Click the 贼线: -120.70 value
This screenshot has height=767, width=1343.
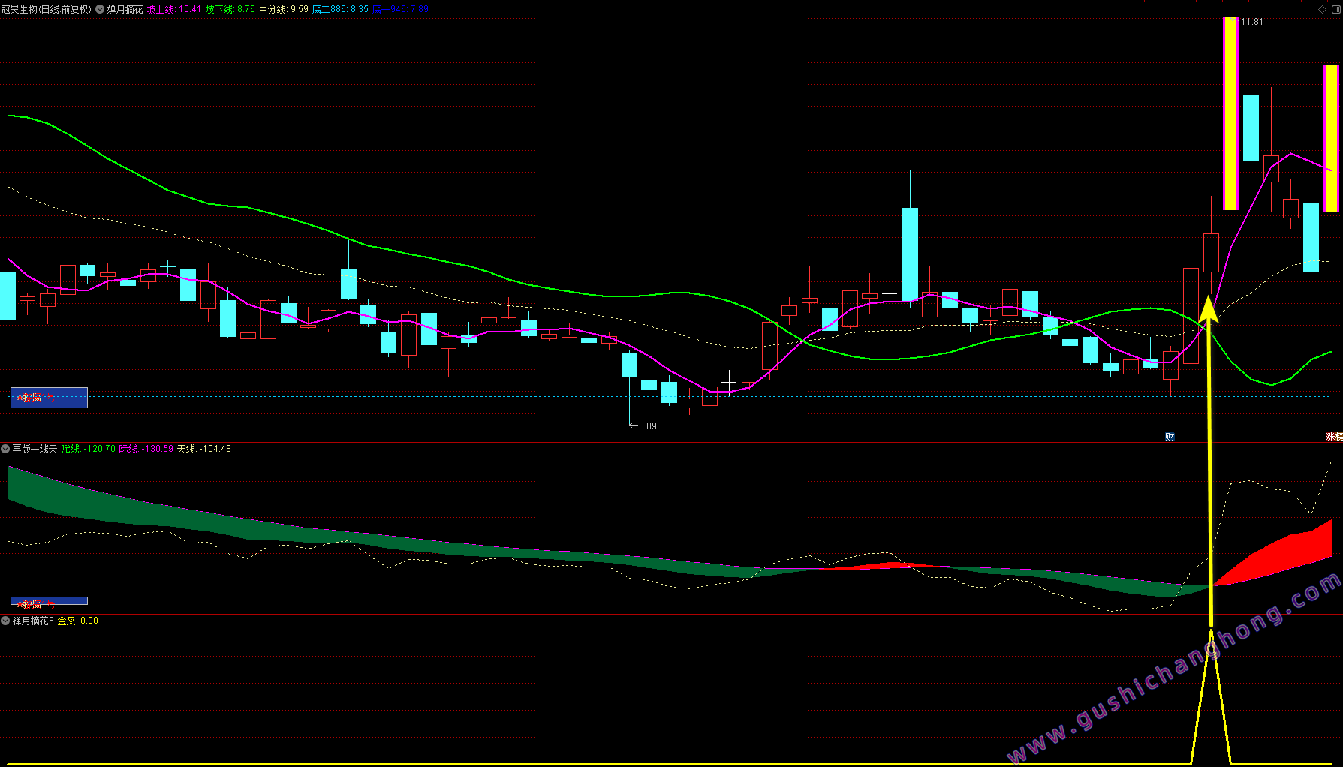click(x=89, y=449)
